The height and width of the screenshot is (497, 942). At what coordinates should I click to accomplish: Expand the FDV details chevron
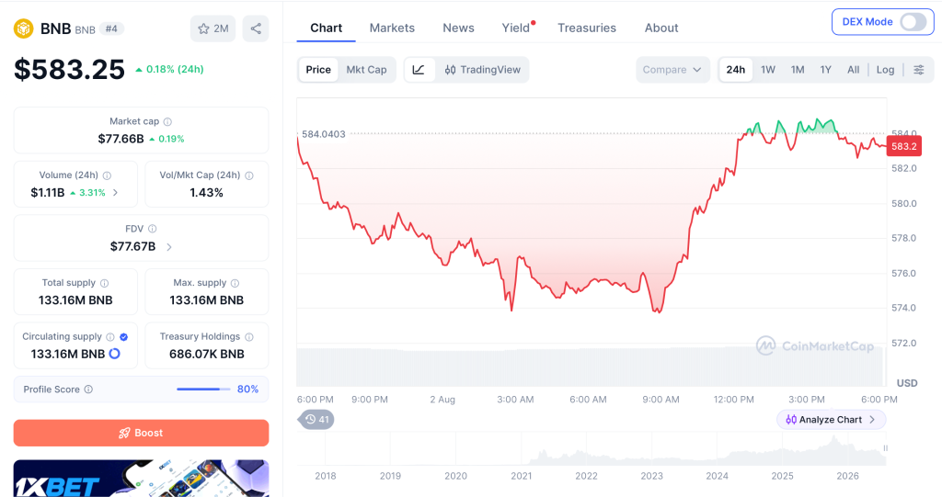(169, 247)
